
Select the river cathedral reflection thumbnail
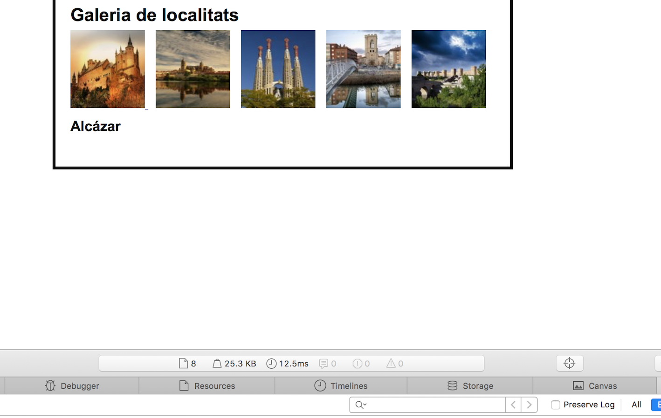pos(193,69)
